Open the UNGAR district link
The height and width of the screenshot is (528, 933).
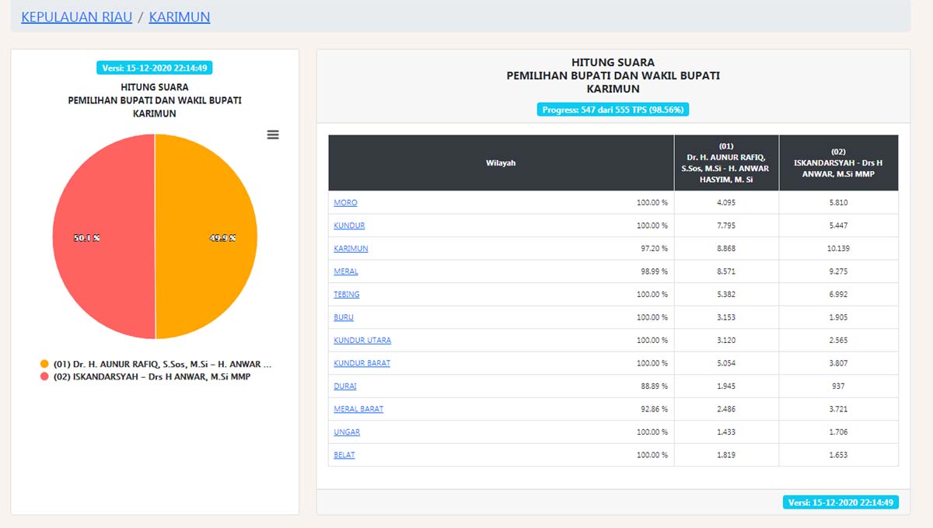(347, 432)
